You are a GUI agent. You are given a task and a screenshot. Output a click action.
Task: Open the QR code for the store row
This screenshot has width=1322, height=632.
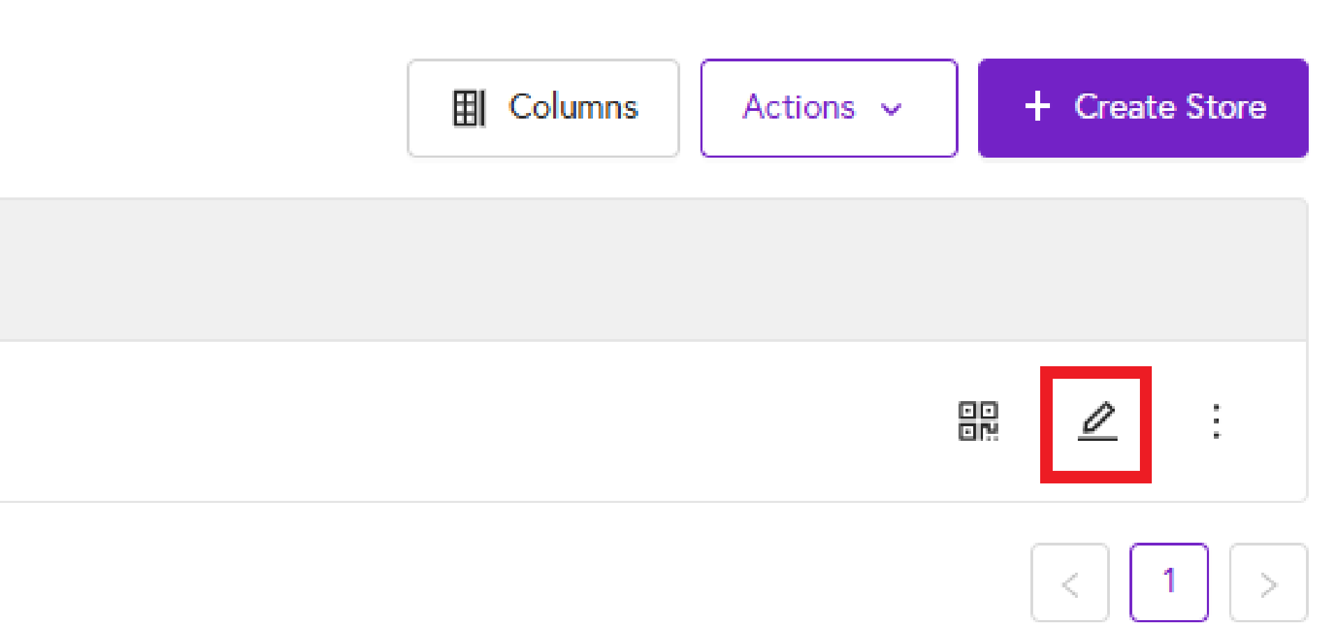[978, 421]
